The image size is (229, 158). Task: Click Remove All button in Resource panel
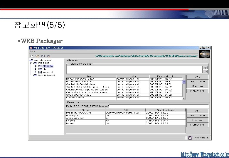tap(198, 125)
